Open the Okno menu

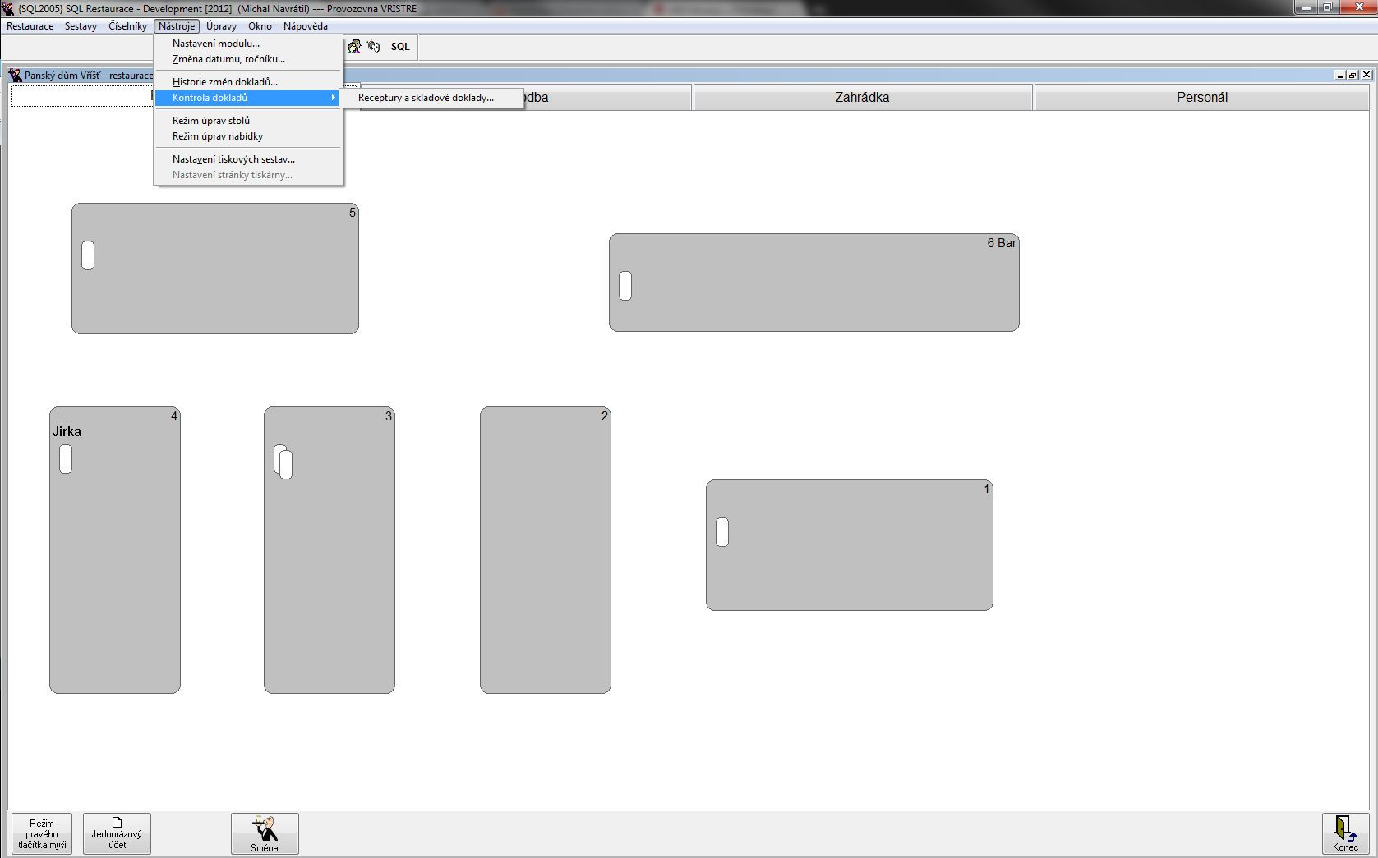[x=260, y=26]
